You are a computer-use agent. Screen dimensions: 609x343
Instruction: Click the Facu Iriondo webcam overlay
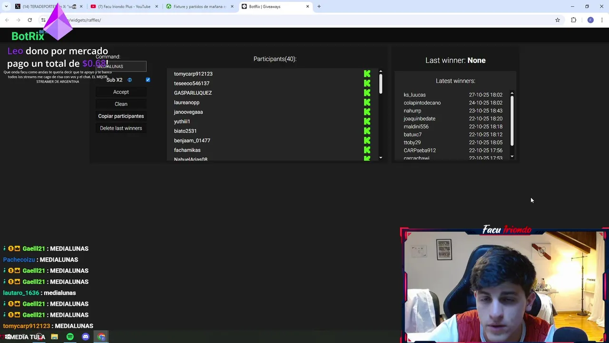point(504,285)
